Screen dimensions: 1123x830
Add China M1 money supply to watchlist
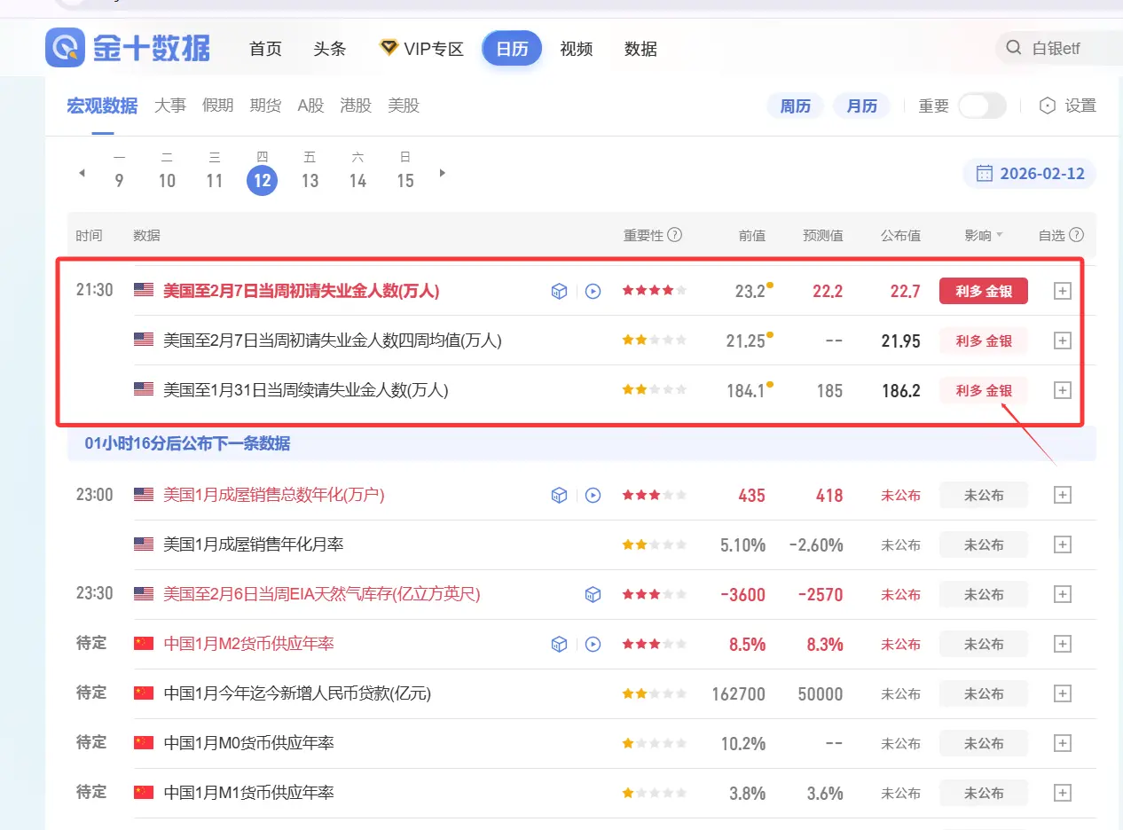tap(1062, 793)
